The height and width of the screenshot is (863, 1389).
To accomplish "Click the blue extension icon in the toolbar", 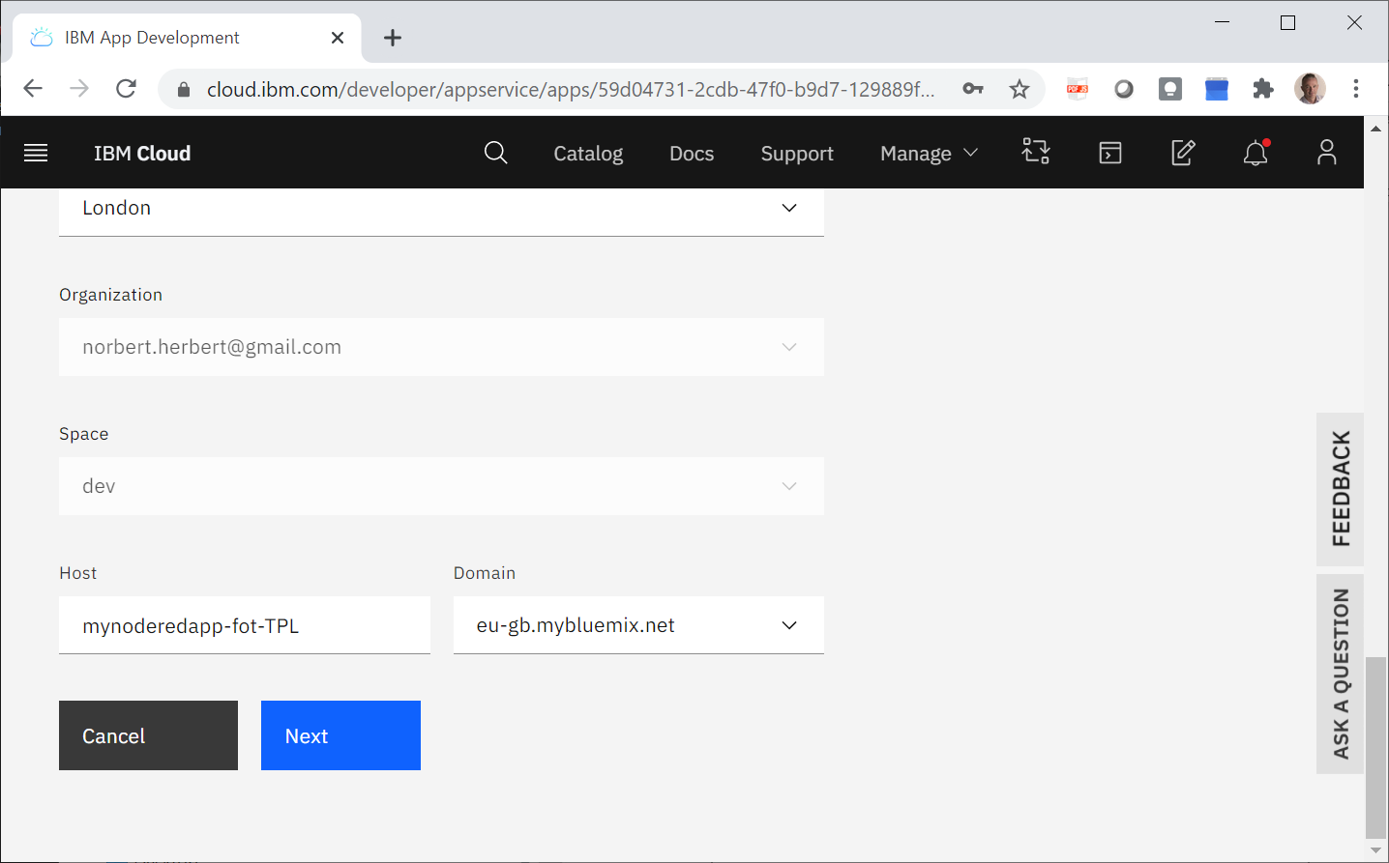I will pyautogui.click(x=1217, y=89).
